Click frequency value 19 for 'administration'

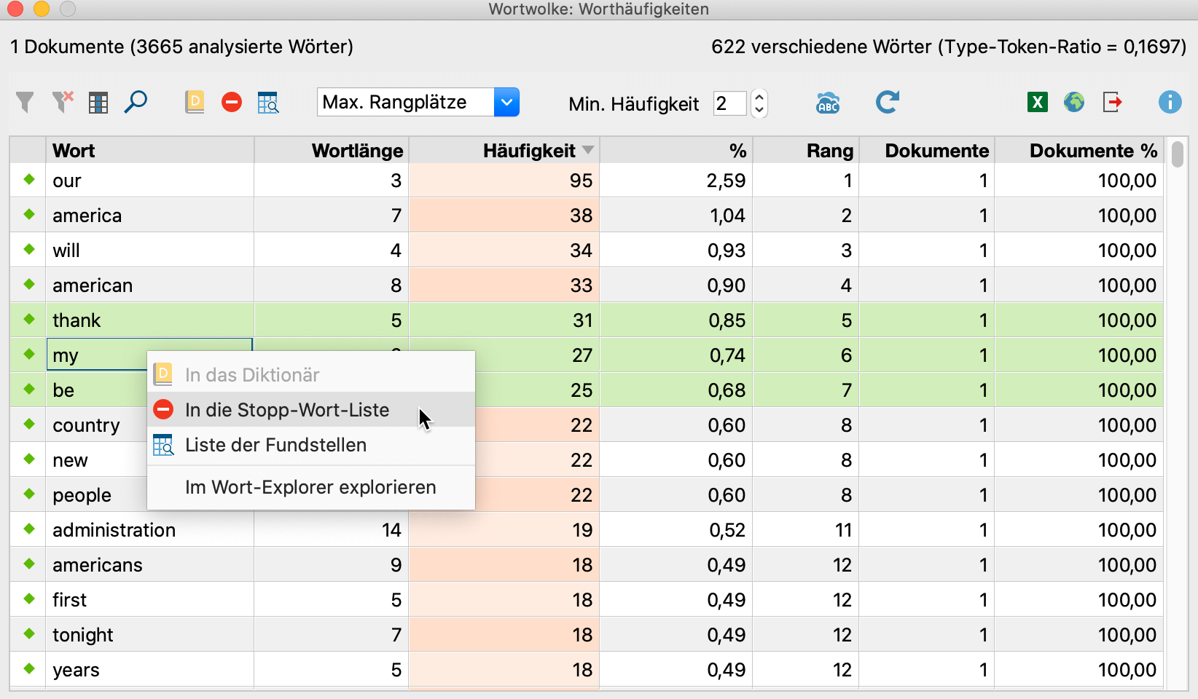click(504, 530)
